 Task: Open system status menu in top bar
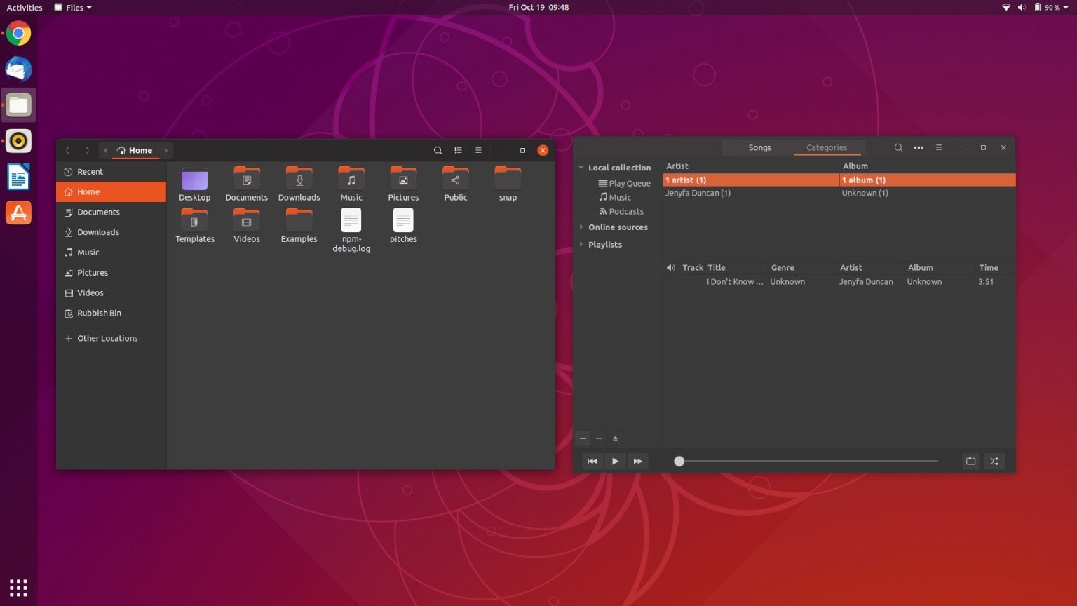(x=1036, y=8)
